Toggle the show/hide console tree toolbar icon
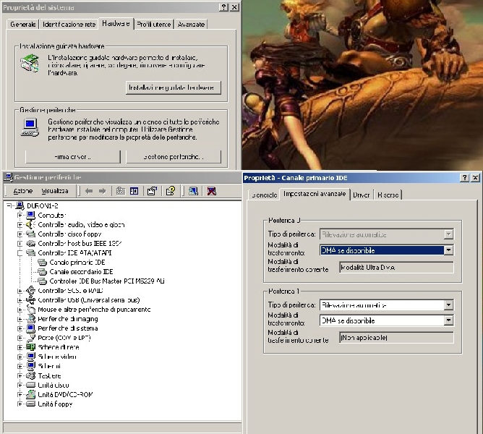 click(134, 191)
